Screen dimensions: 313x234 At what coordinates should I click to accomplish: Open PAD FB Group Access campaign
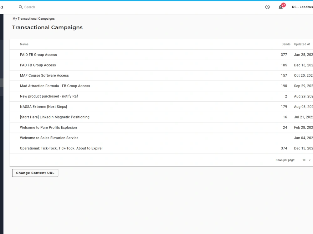(x=38, y=65)
